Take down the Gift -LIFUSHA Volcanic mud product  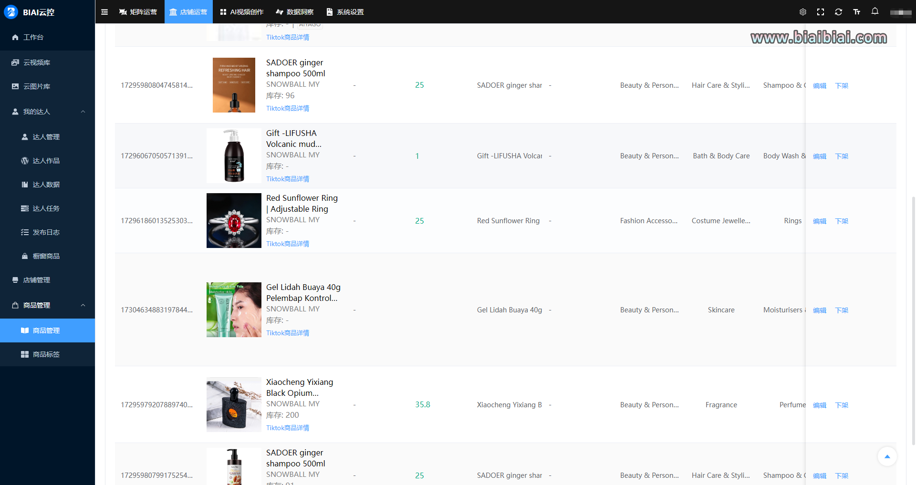(842, 156)
